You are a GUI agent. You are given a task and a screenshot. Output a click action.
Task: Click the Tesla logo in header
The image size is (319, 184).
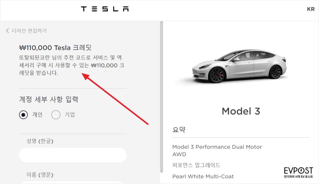(x=105, y=9)
